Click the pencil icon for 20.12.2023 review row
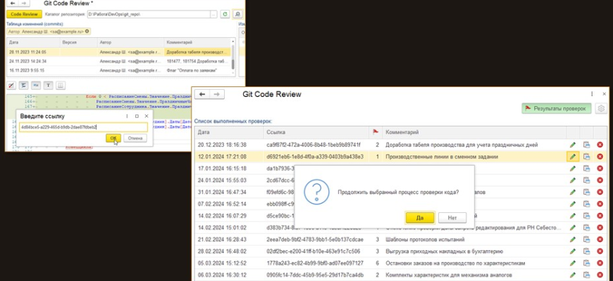 (573, 145)
